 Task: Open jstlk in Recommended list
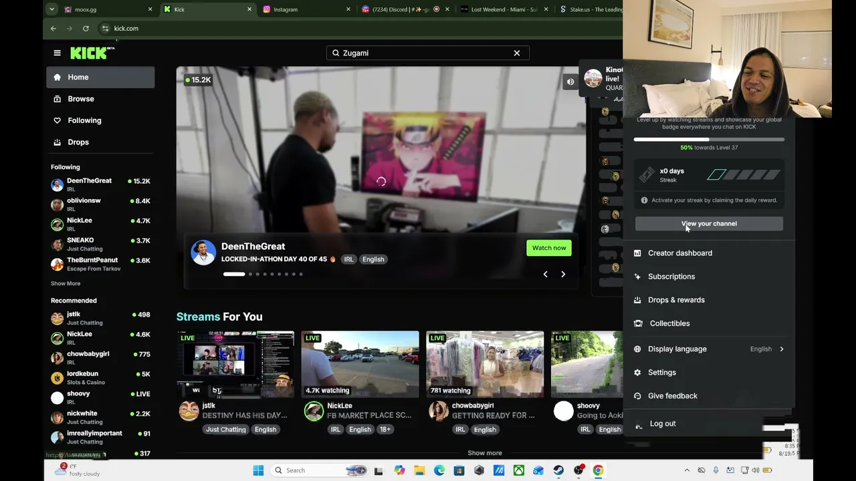pyautogui.click(x=100, y=318)
